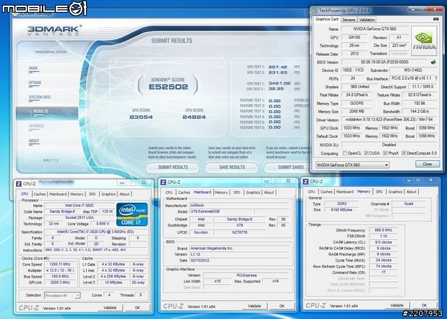Open the Processor #1 selection dropdown
The width and height of the screenshot is (447, 319).
click(62, 295)
